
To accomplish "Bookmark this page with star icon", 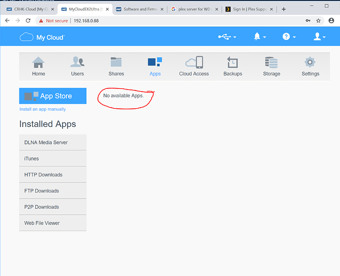I will coord(318,20).
